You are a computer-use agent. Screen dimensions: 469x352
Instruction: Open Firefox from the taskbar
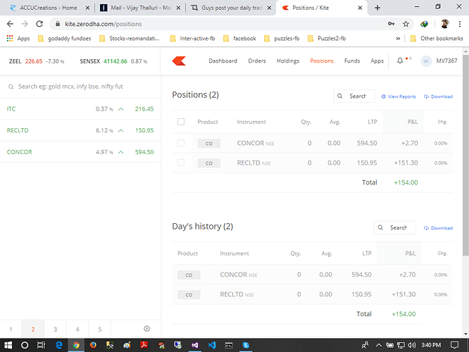tap(93, 345)
